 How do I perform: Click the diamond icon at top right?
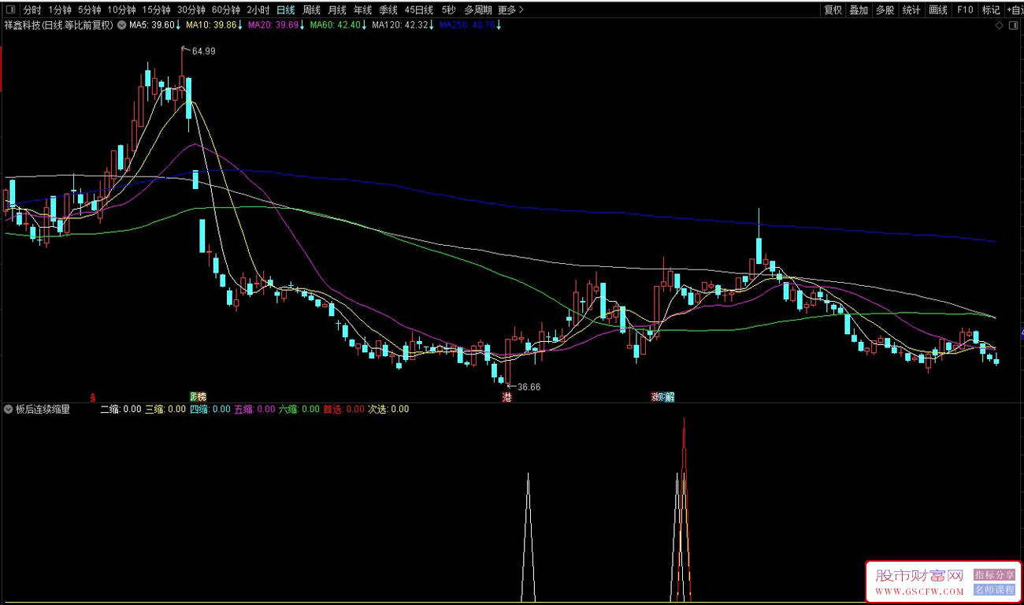(999, 25)
